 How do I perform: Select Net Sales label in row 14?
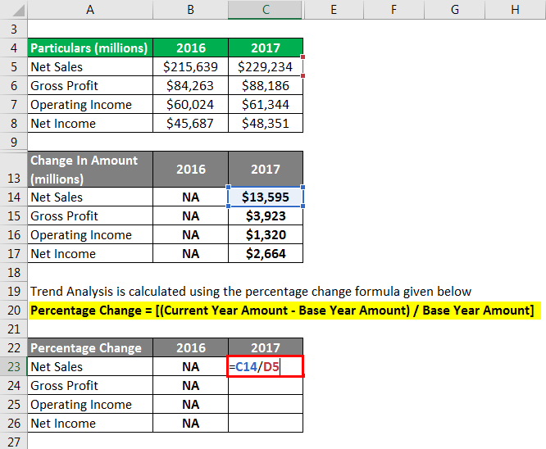(x=90, y=197)
